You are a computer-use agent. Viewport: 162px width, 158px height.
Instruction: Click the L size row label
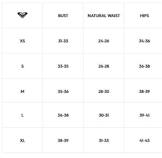click(23, 115)
